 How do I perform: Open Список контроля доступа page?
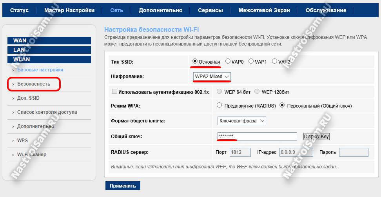pos(47,112)
